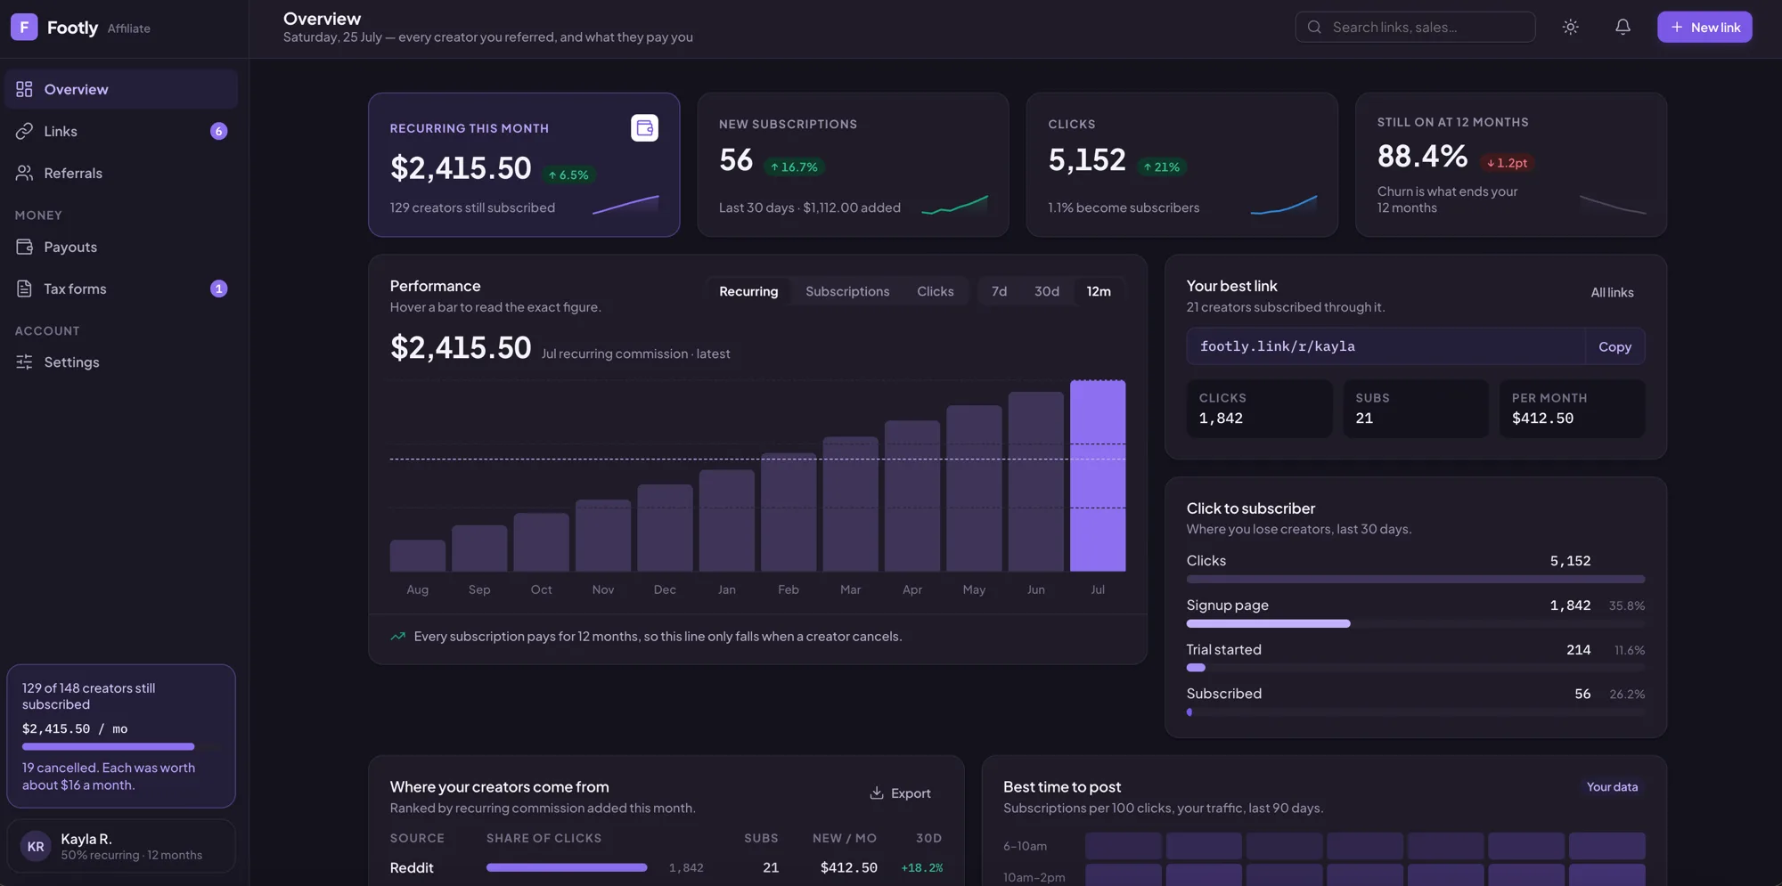Open Tax forms page
Image resolution: width=1782 pixels, height=886 pixels.
[x=121, y=289]
